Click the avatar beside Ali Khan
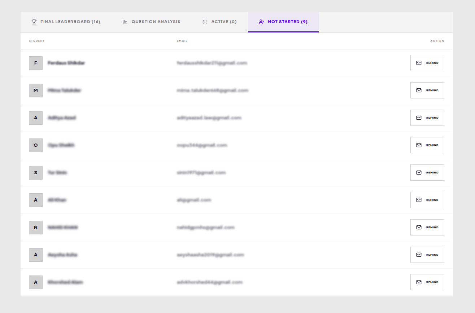The height and width of the screenshot is (313, 475). (36, 200)
